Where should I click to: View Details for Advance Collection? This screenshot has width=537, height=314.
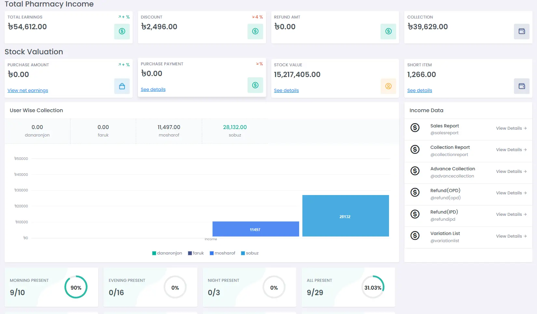click(511, 172)
